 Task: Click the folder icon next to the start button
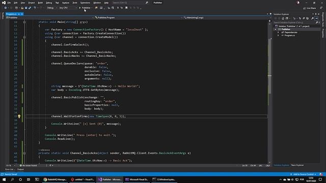96,8
